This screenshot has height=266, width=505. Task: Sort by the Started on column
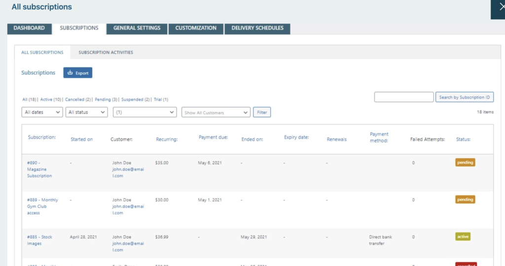coord(81,139)
